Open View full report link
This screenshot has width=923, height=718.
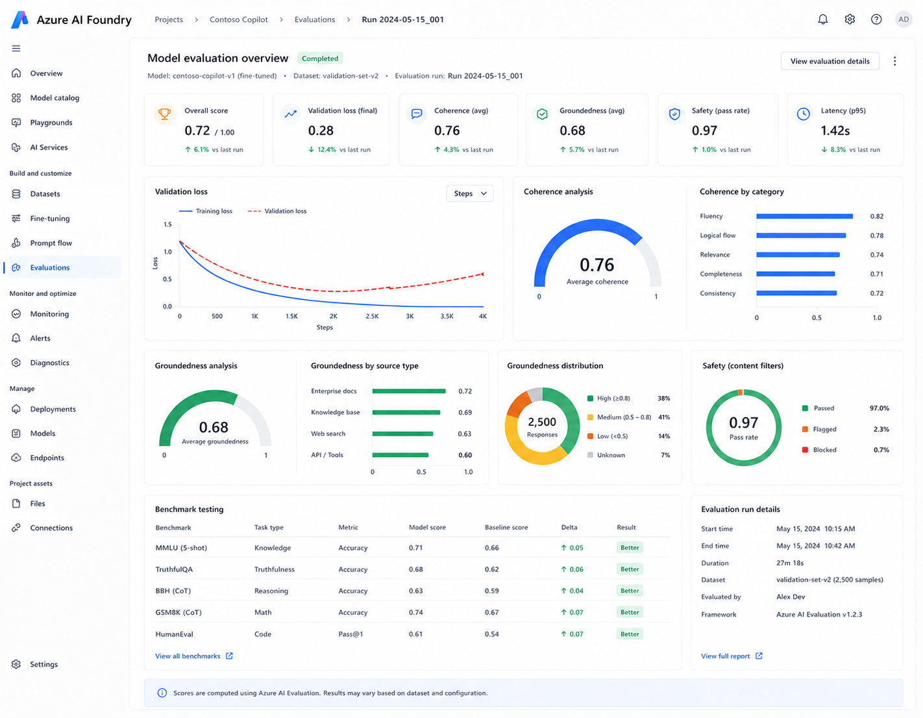(732, 656)
